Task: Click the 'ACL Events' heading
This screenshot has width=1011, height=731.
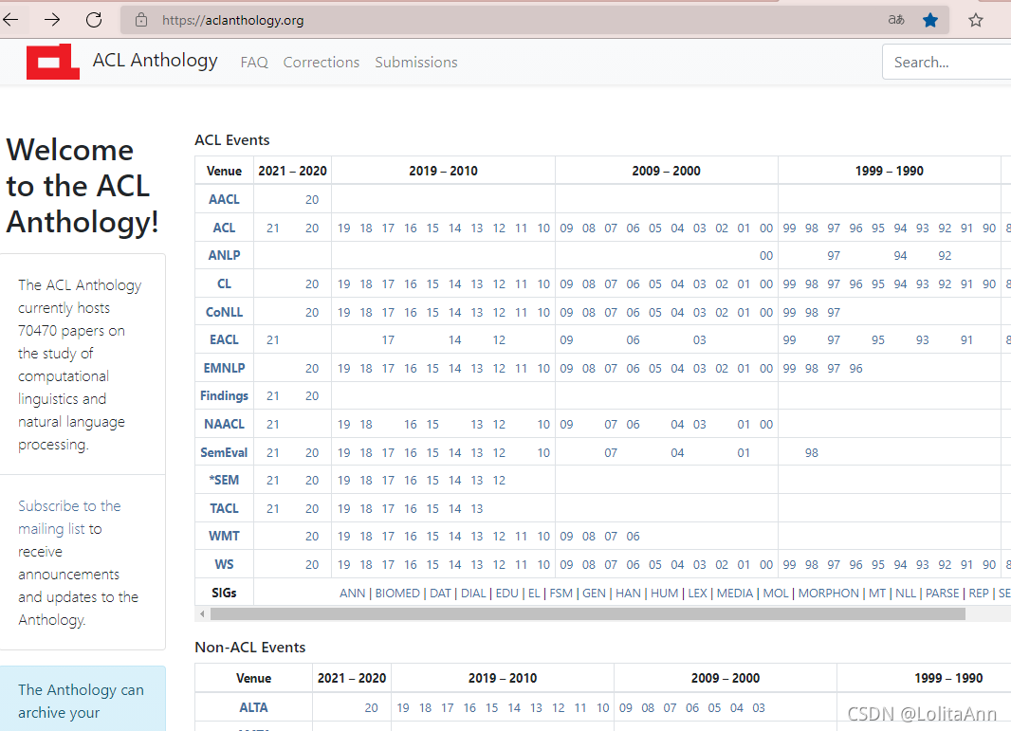Action: [x=232, y=140]
